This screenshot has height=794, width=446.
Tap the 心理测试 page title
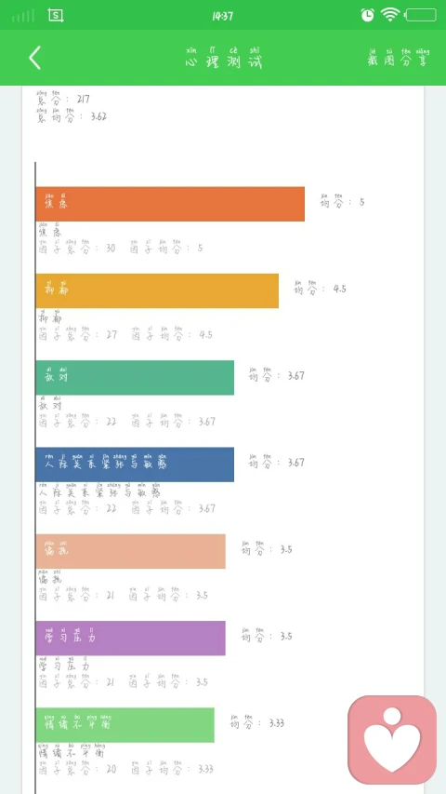224,57
